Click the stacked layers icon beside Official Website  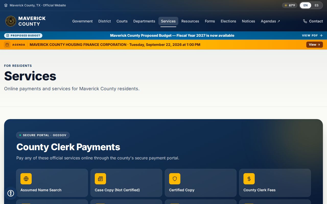pos(6,5)
